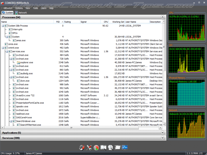
Task: Click the tilted window list icon
Action: [118, 147]
